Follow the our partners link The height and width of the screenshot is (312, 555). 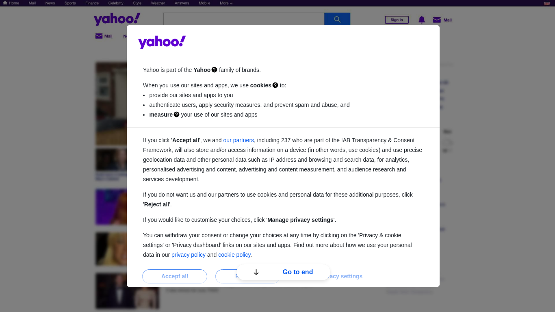coord(238,140)
